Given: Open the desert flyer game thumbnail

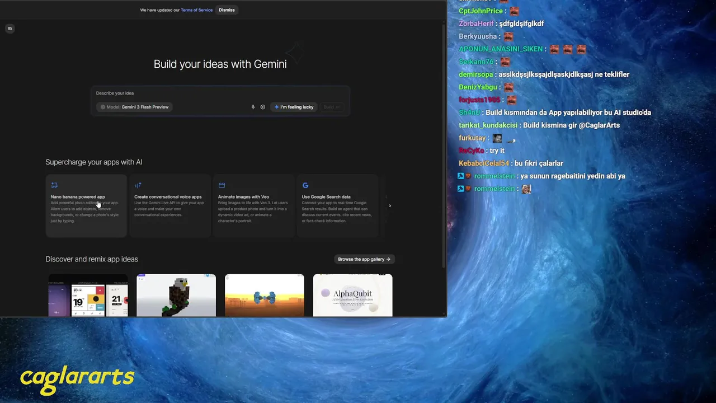Looking at the screenshot, I should click(265, 295).
